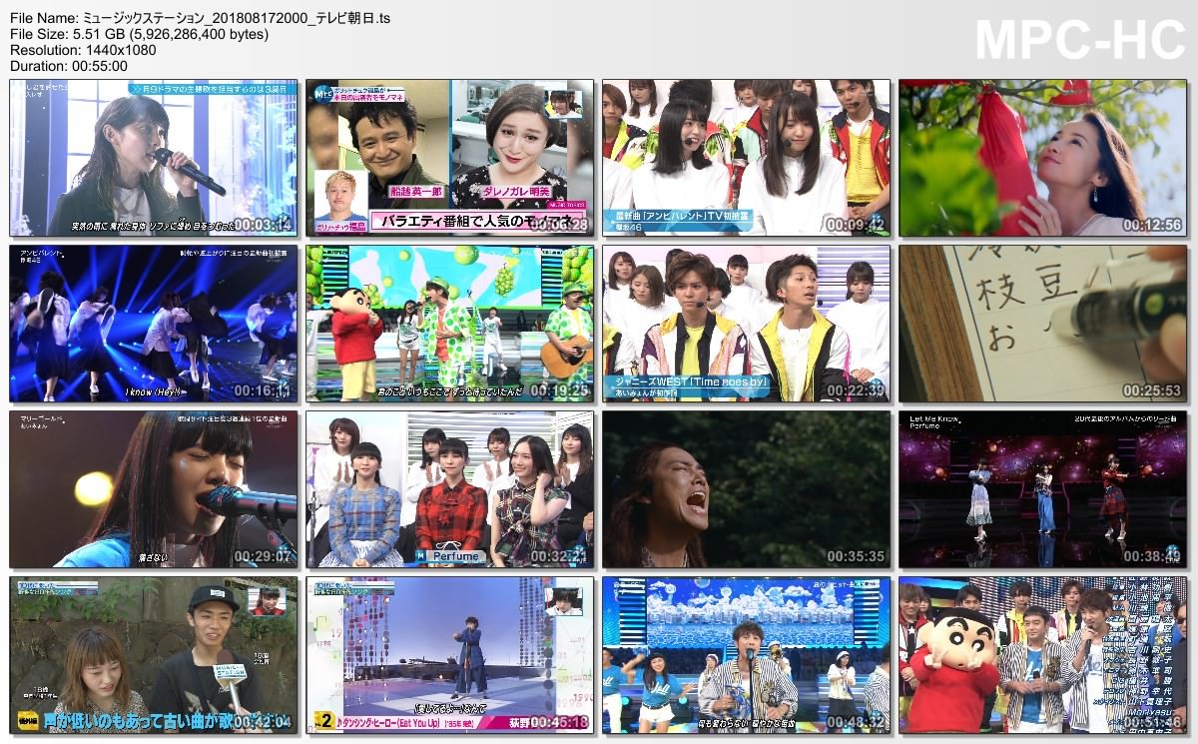Select the thumbnail timestamped 00:16:11
Image resolution: width=1198 pixels, height=744 pixels.
click(x=154, y=324)
